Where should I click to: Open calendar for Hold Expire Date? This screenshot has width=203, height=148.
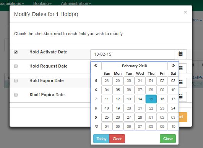[183, 82]
